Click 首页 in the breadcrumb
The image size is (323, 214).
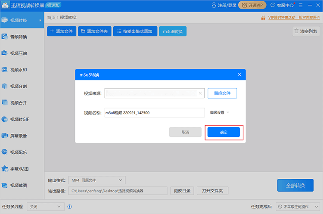[51, 18]
